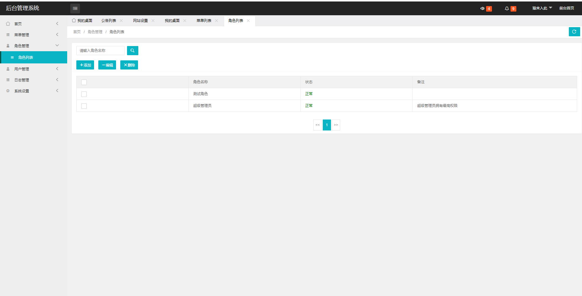Screen dimensions: 582x296
Task: Click 角色管理 in the breadcrumb
Action: (x=95, y=32)
